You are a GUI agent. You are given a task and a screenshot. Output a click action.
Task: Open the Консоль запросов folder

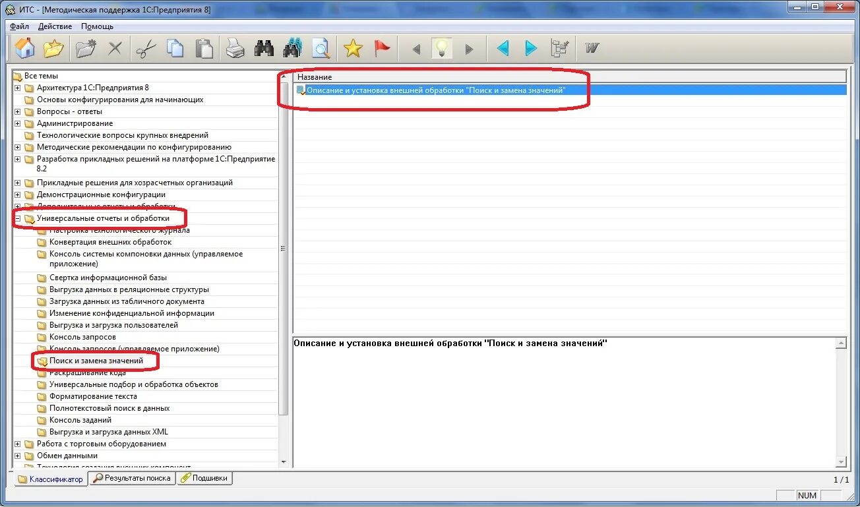point(82,337)
